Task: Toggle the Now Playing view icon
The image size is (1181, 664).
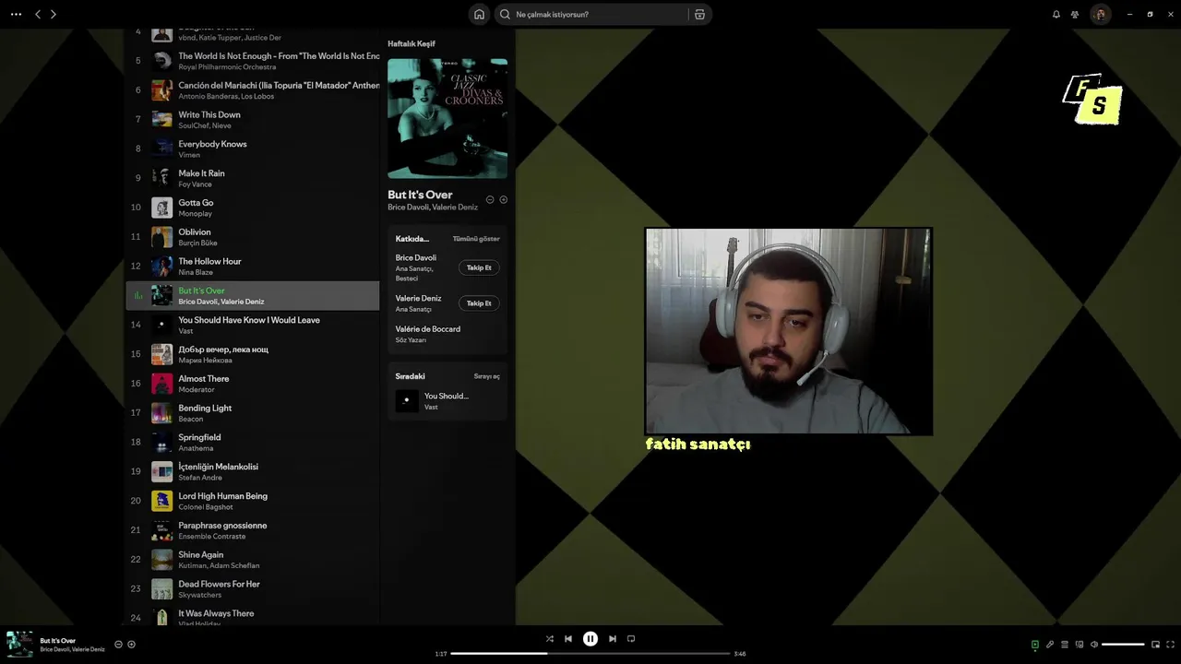Action: click(1035, 645)
